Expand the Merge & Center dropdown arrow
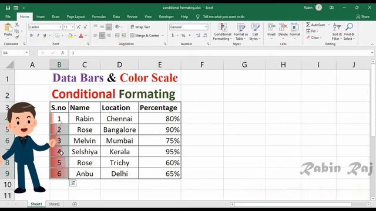Viewport: 376px width, 211px height. coord(163,36)
